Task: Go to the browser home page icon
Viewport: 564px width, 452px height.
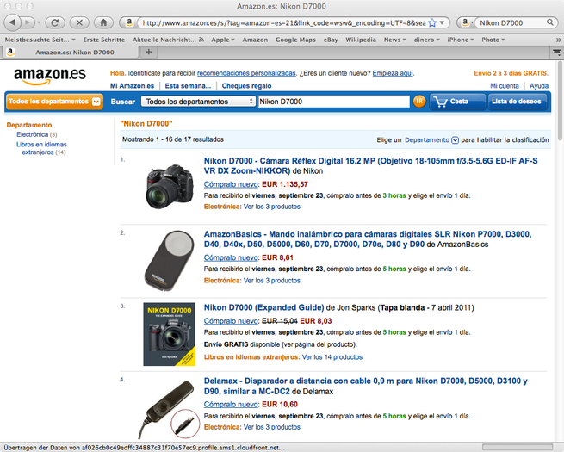Action: click(x=103, y=22)
